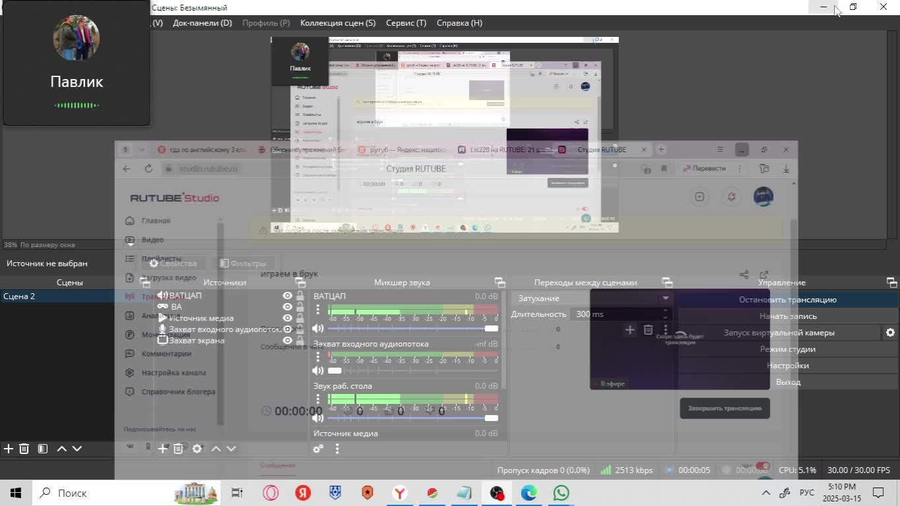
Task: Open scene filters icon in Сцены toolbar
Action: [43, 449]
